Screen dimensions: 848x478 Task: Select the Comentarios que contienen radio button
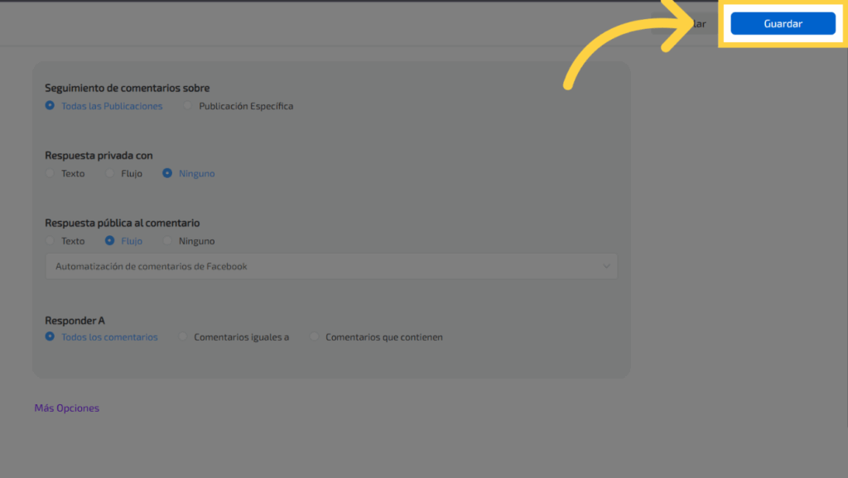[315, 337]
